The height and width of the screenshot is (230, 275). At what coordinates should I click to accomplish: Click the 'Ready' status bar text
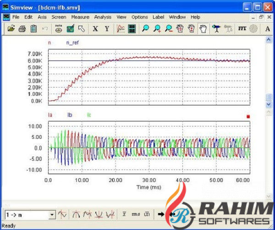[x=8, y=226]
